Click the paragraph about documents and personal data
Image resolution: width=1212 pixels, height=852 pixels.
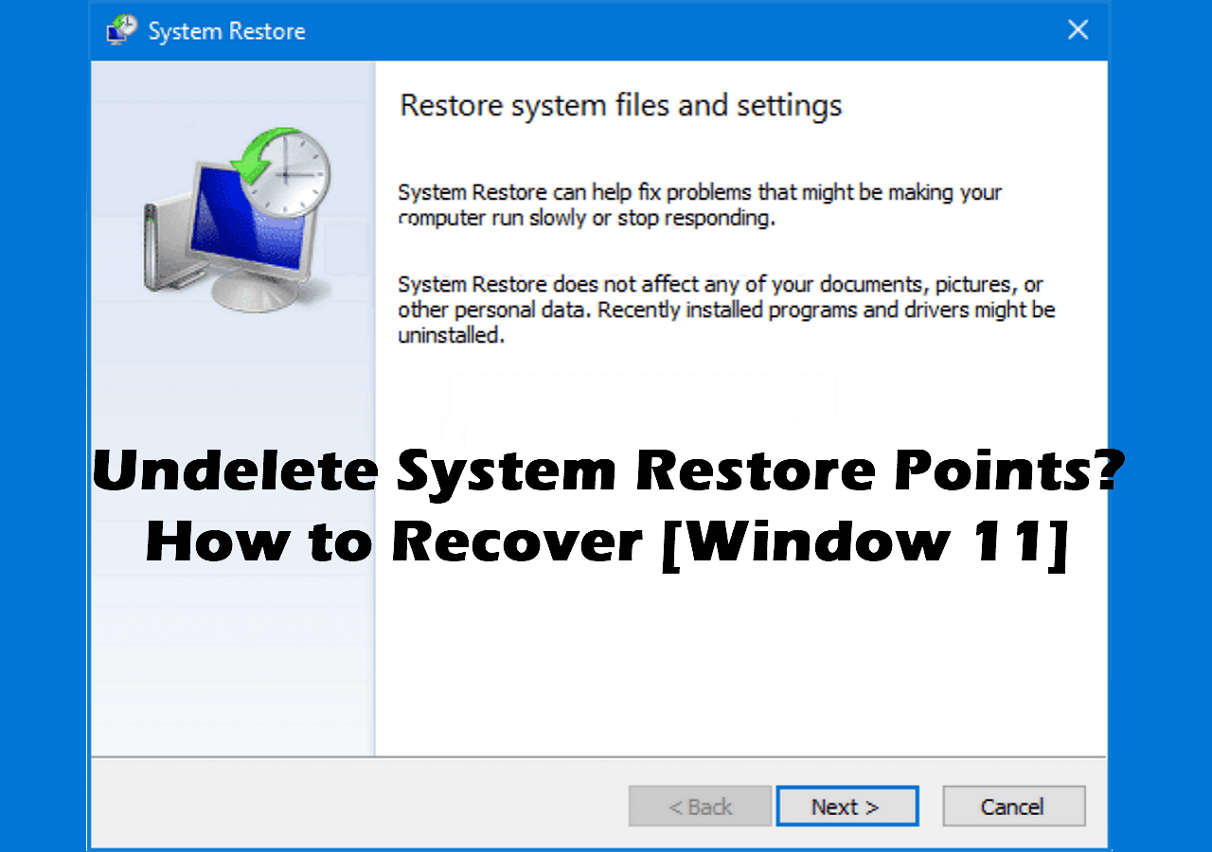[x=726, y=310]
